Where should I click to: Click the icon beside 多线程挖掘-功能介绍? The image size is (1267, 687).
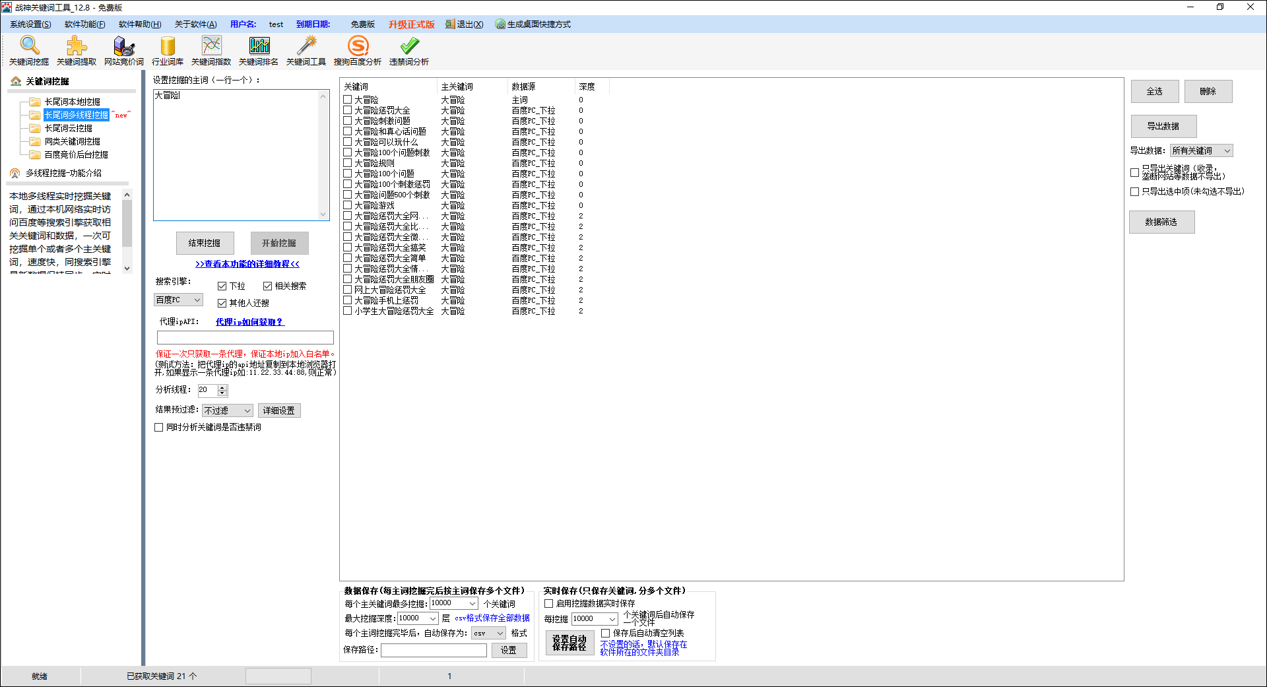[x=15, y=173]
